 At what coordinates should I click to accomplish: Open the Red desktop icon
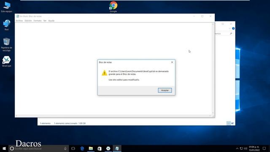[7, 25]
